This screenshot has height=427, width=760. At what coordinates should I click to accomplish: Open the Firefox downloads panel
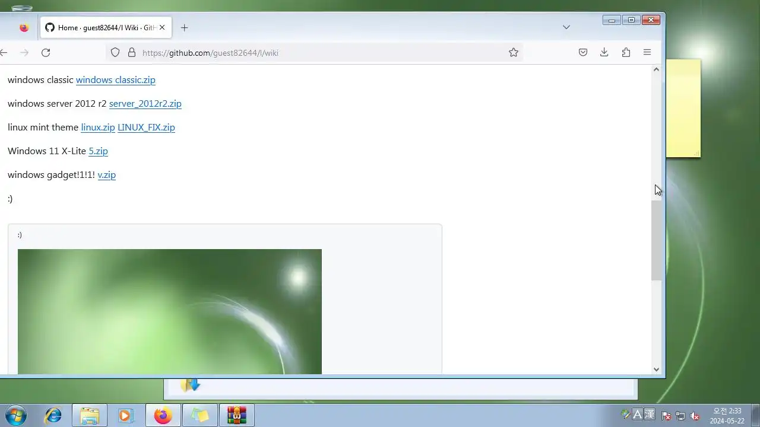point(604,53)
